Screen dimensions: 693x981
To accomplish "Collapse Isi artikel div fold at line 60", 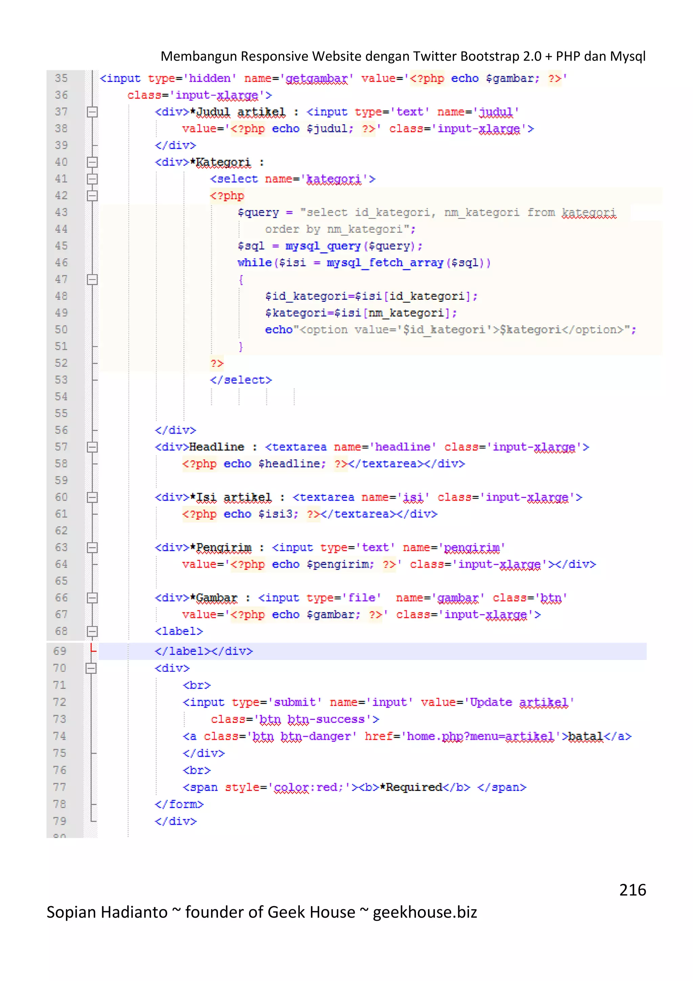I will click(92, 497).
